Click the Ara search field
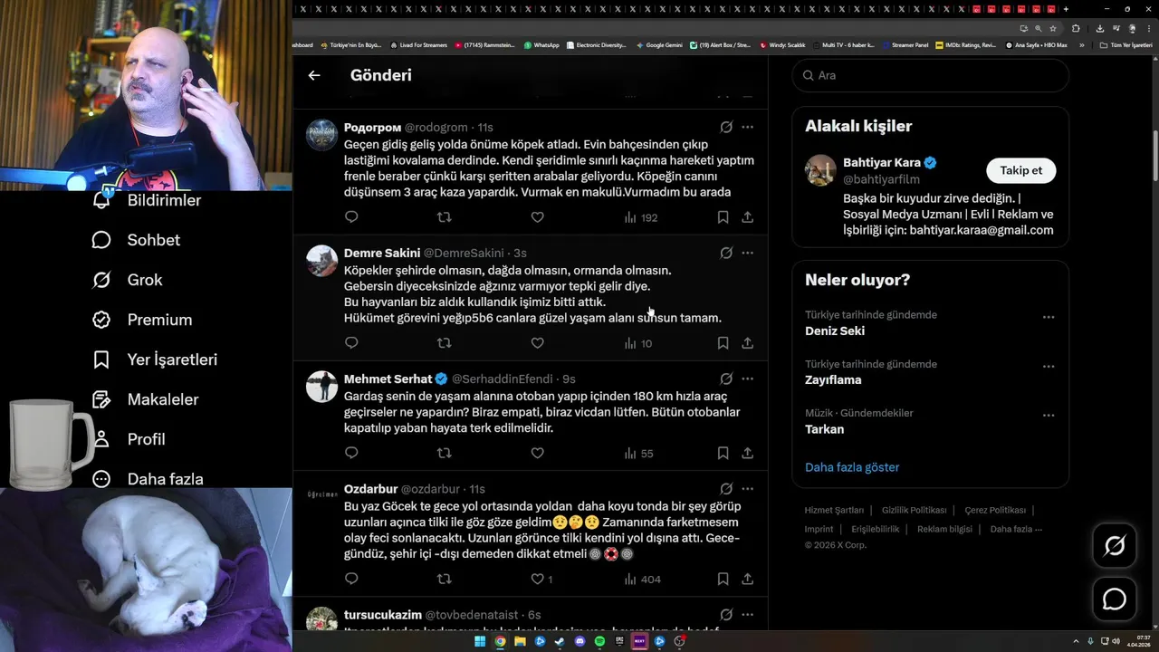This screenshot has width=1159, height=652. click(931, 75)
